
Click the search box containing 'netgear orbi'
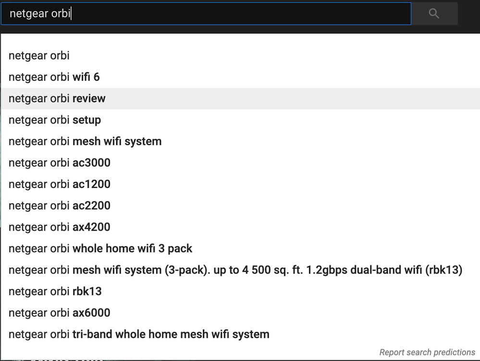[x=206, y=14]
